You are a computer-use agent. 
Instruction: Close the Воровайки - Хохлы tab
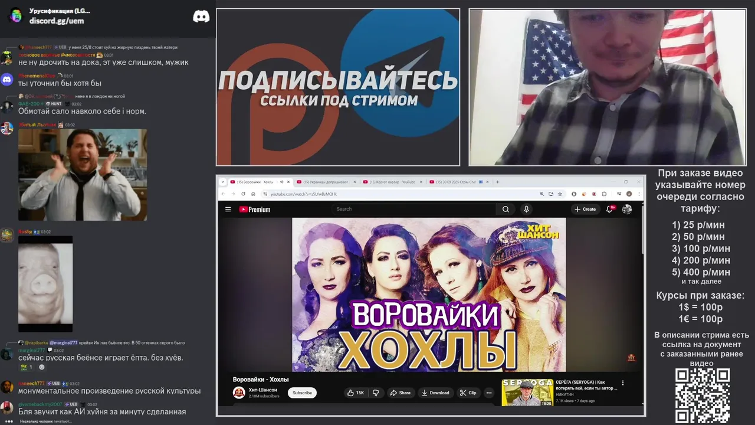tap(288, 182)
